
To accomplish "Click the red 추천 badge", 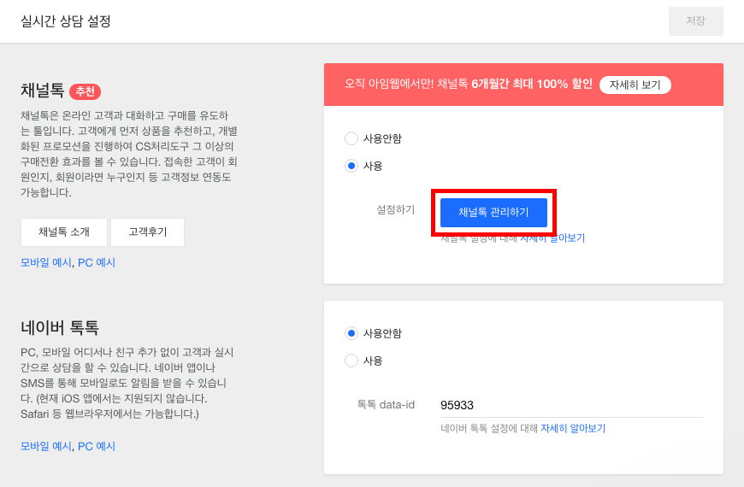I will pyautogui.click(x=86, y=91).
